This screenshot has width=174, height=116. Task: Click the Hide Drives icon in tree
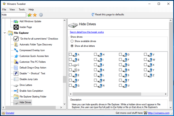(16, 103)
